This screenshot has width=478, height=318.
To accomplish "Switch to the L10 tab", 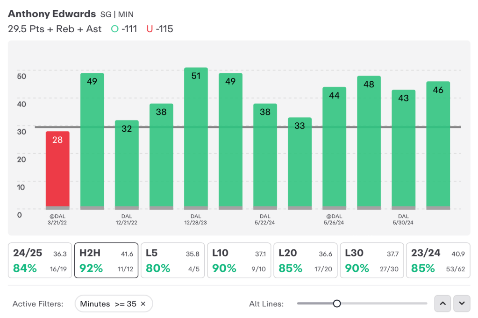I will (x=239, y=261).
